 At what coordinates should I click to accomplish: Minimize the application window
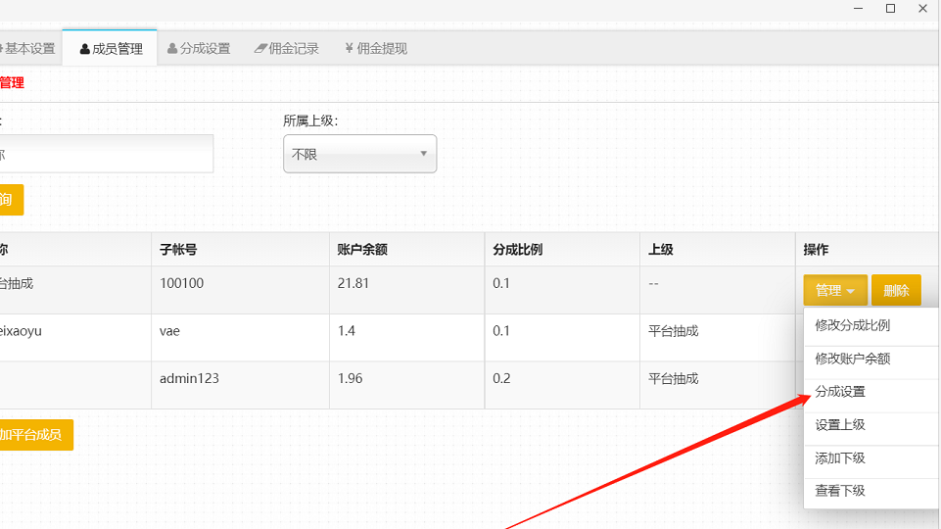tap(858, 9)
